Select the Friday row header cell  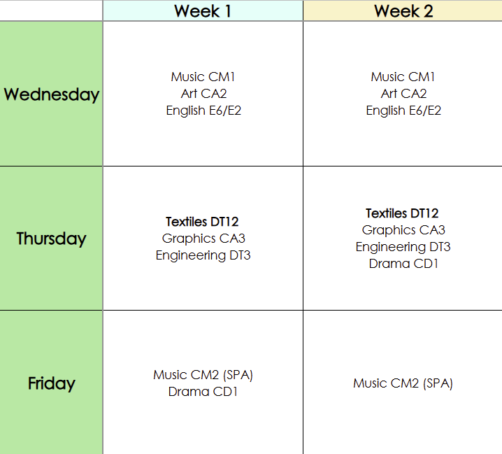click(x=52, y=383)
